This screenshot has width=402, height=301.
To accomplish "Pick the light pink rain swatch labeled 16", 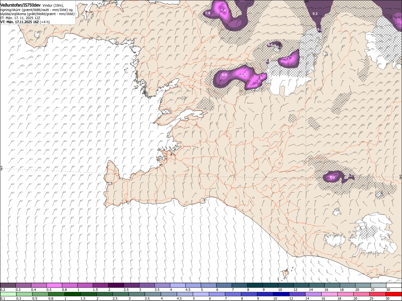I will coord(329,294).
